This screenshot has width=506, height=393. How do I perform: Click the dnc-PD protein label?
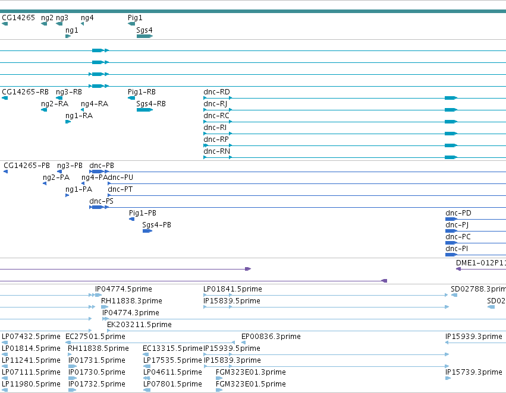click(458, 213)
